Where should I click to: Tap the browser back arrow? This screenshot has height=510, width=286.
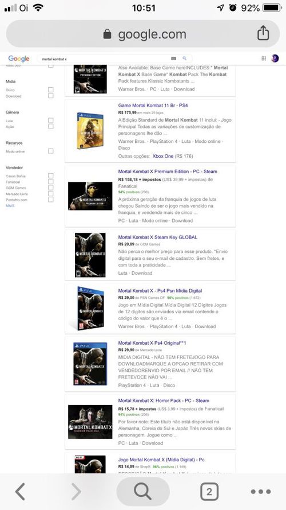tap(20, 492)
